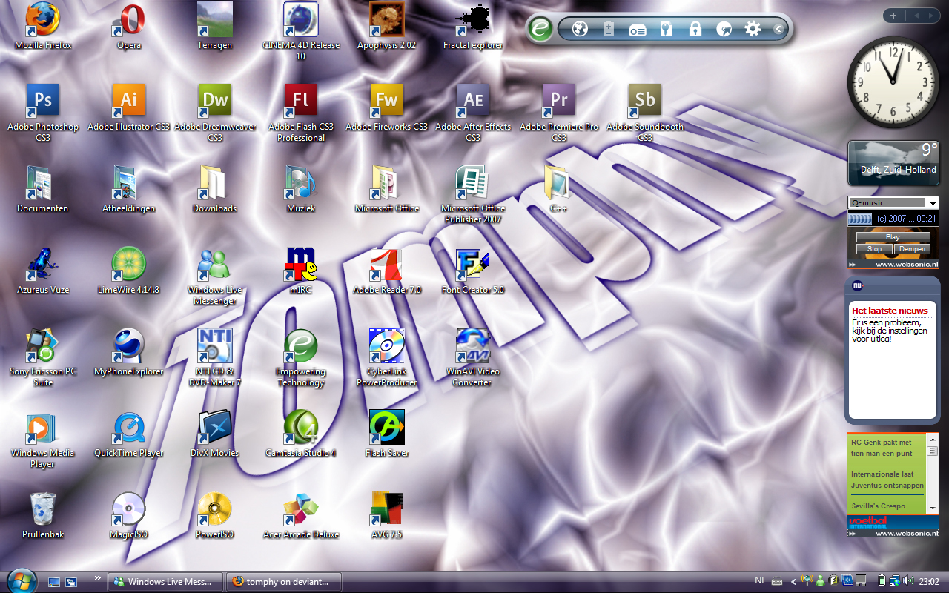This screenshot has width=949, height=593.
Task: Click Dempen to mute the radio gadget
Action: [912, 249]
